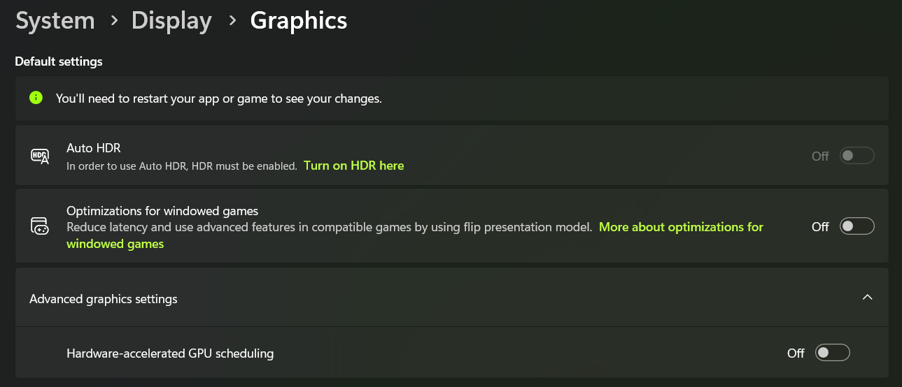The image size is (902, 387).
Task: Click the Advanced graphics settings header text
Action: (104, 299)
